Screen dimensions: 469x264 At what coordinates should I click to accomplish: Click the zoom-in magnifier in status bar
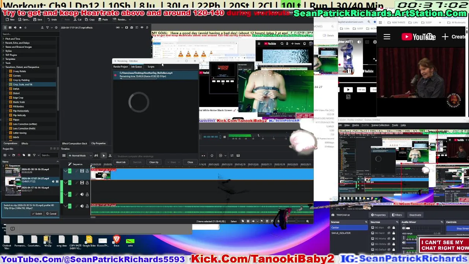pos(307,221)
